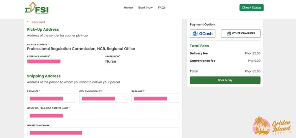Click the 'Address of the sender for courier pick-up' text
This screenshot has width=296, height=138.
[58, 36]
